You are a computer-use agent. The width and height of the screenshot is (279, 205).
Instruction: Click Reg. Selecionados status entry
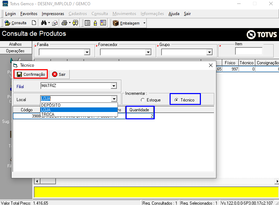click(x=199, y=203)
